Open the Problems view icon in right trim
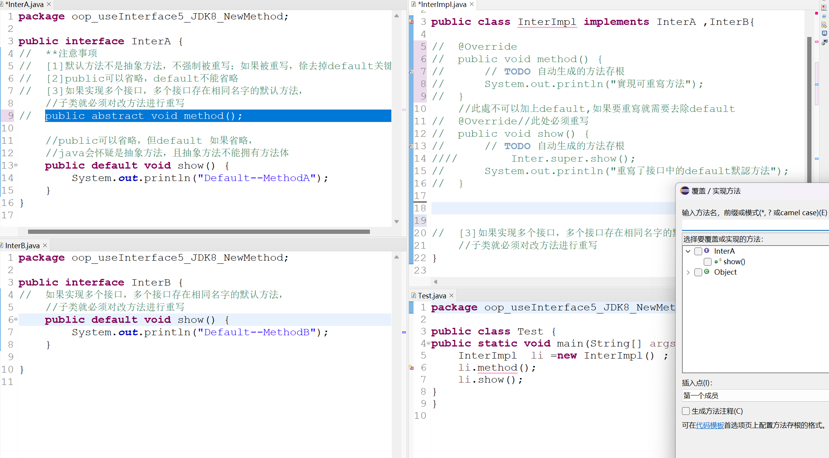The image size is (829, 458). 824,7
